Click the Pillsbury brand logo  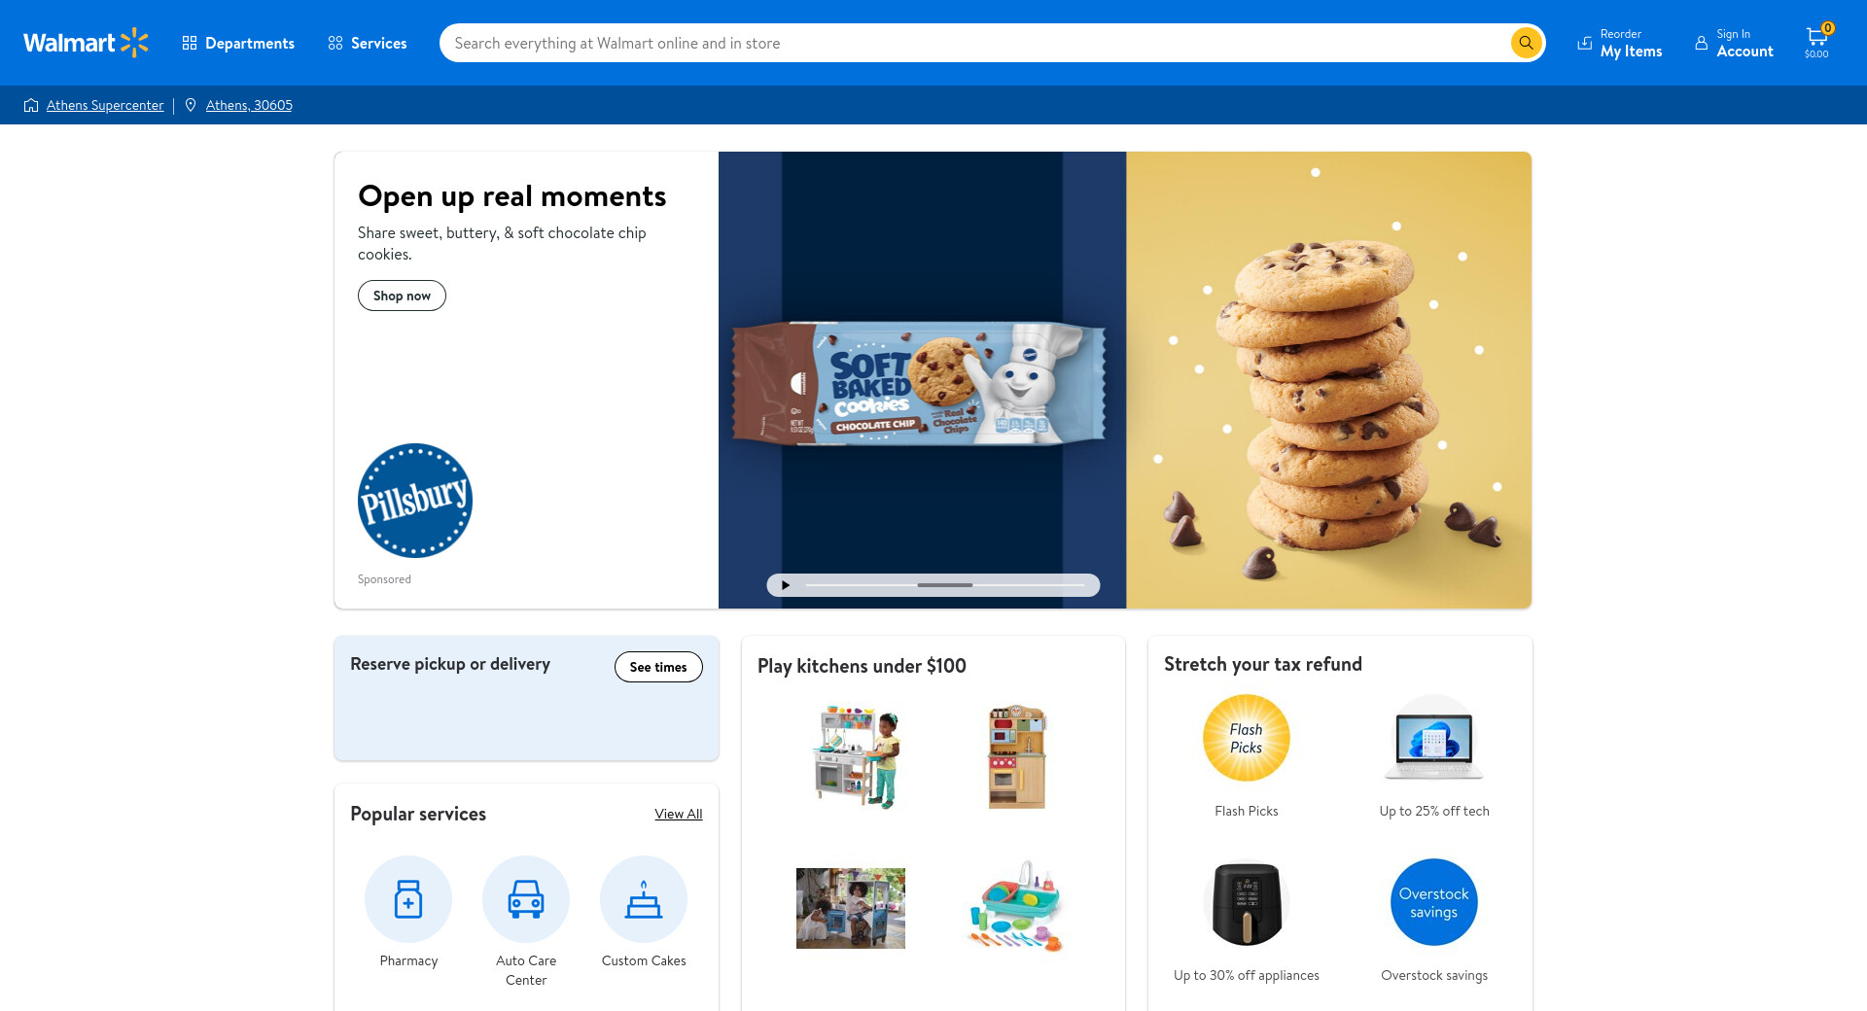pos(415,501)
